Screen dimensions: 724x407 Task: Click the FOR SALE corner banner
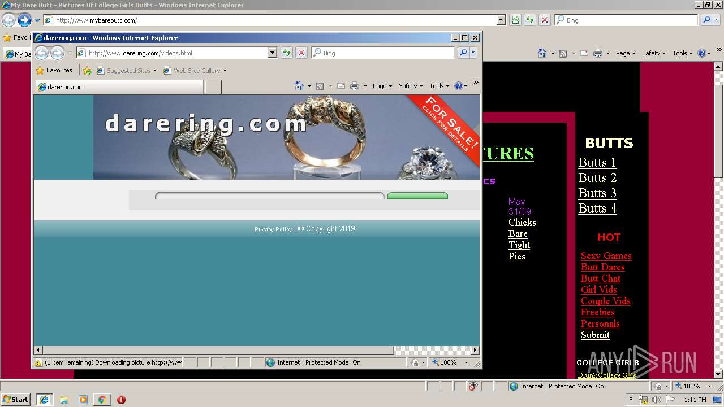click(449, 127)
